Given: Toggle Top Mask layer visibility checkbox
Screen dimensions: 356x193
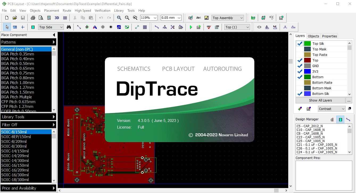Looking at the screenshot, I should pyautogui.click(x=300, y=49).
